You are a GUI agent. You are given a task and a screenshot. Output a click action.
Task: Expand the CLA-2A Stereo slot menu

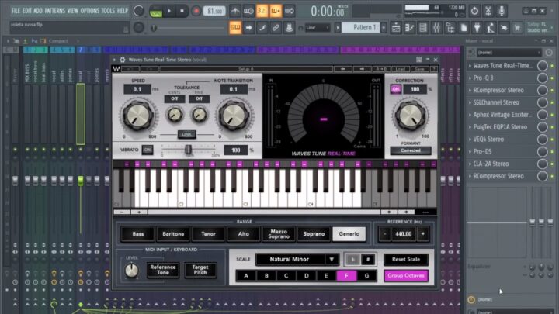pyautogui.click(x=470, y=164)
